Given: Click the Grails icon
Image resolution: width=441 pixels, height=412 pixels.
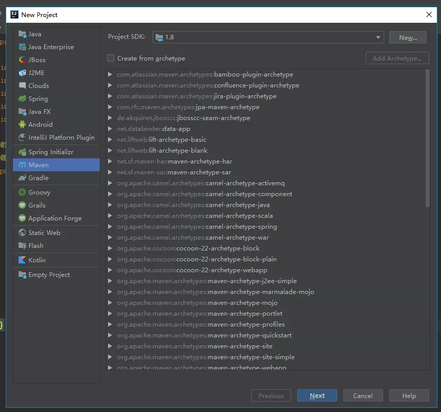Looking at the screenshot, I should point(22,205).
